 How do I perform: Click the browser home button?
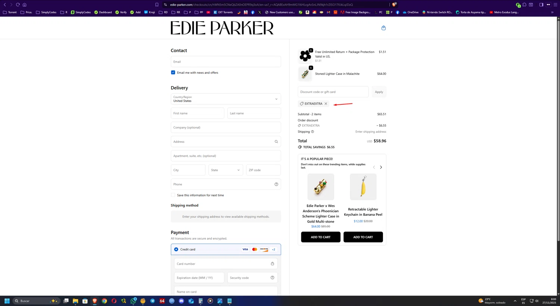pos(25,4)
